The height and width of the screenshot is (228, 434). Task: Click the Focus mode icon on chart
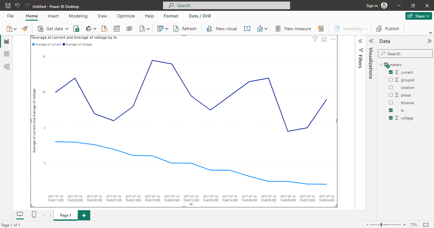pos(324,39)
